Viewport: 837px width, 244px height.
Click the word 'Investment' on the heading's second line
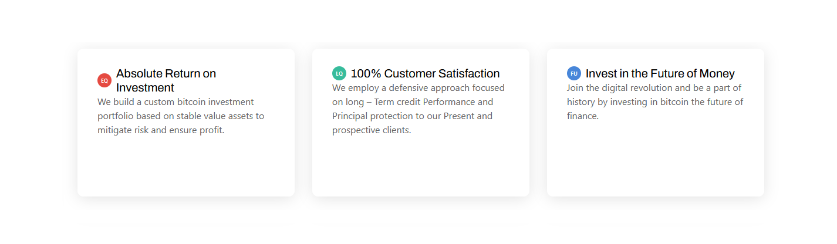coord(145,87)
